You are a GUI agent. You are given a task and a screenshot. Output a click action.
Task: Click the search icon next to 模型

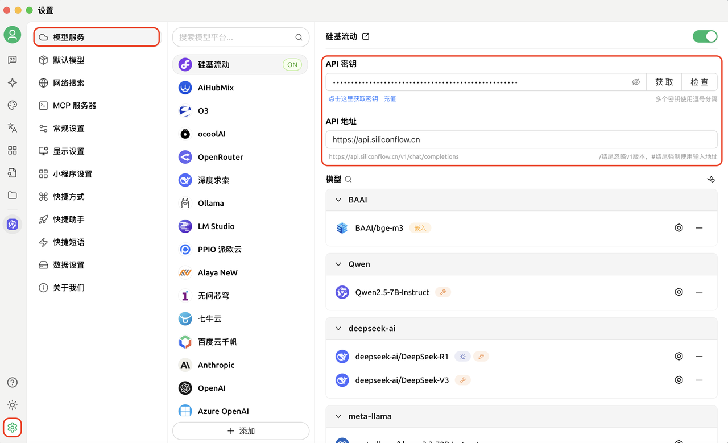click(x=348, y=179)
